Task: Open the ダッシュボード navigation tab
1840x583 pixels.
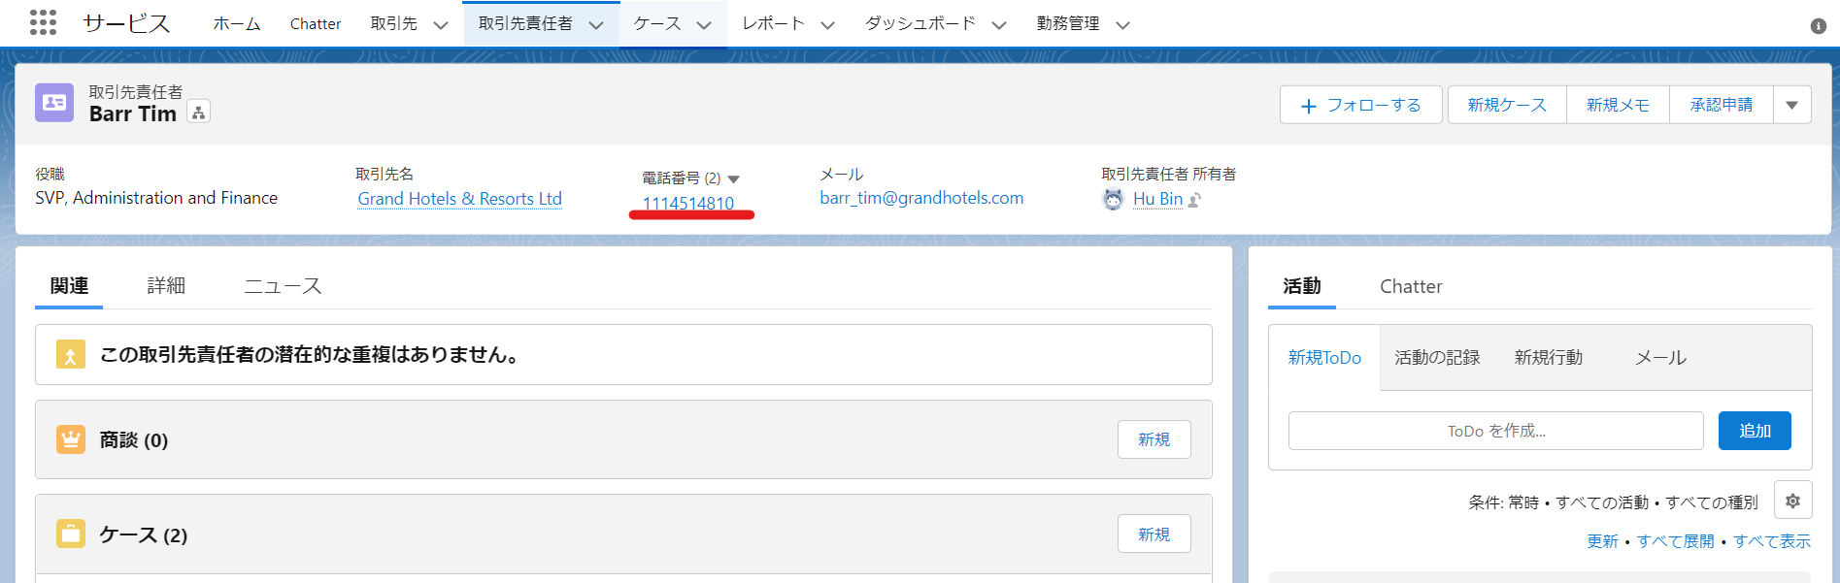Action: point(920,24)
